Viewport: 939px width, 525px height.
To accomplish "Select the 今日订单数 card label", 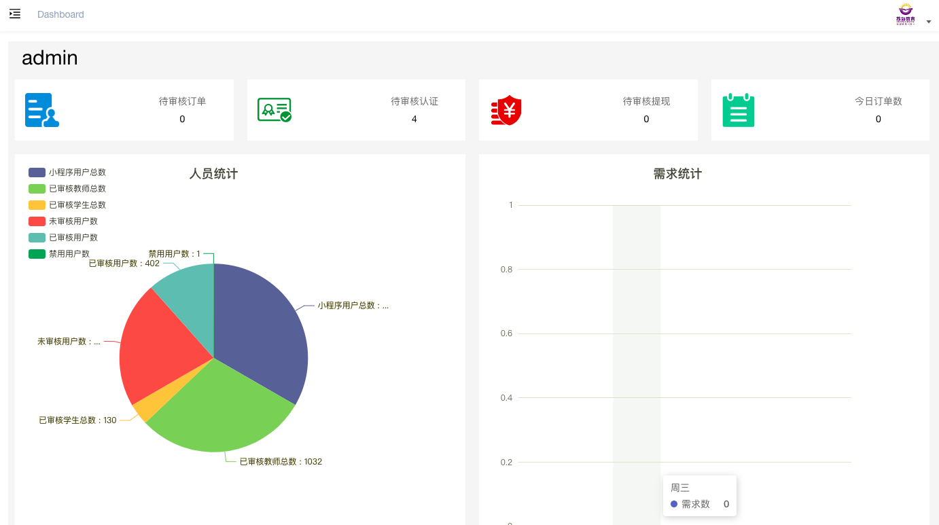I will click(879, 101).
